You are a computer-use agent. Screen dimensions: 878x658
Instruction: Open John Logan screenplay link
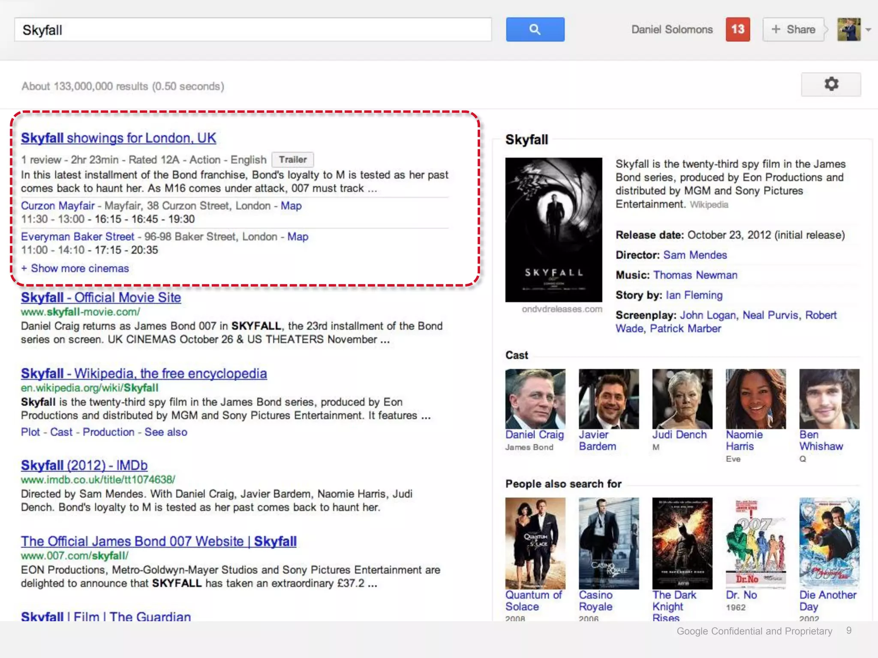point(707,315)
